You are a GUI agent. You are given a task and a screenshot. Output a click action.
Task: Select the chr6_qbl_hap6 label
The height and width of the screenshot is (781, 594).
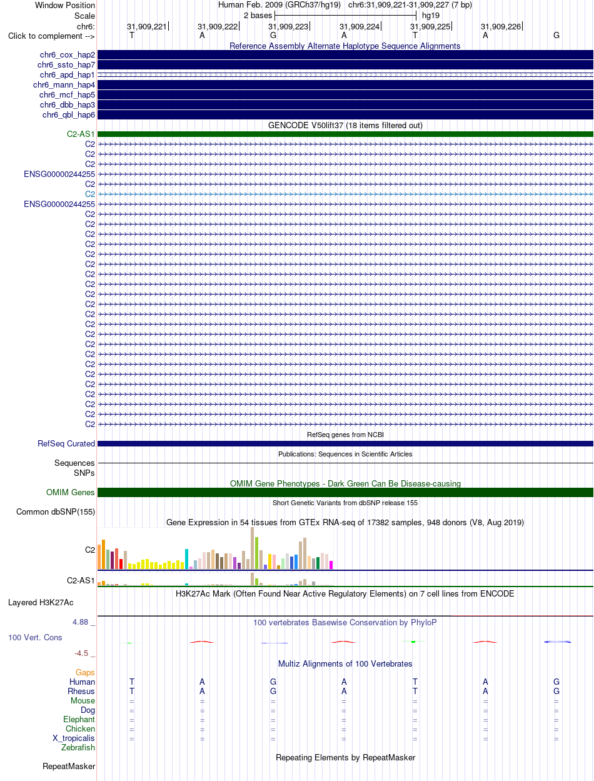[x=69, y=115]
